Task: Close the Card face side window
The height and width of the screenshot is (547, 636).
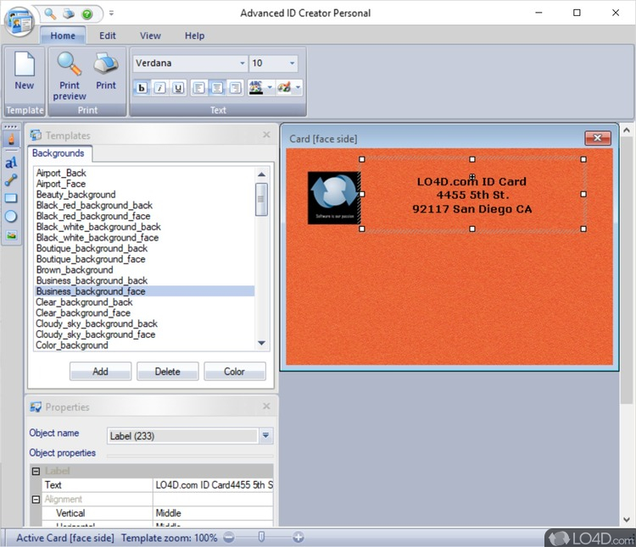Action: (598, 138)
